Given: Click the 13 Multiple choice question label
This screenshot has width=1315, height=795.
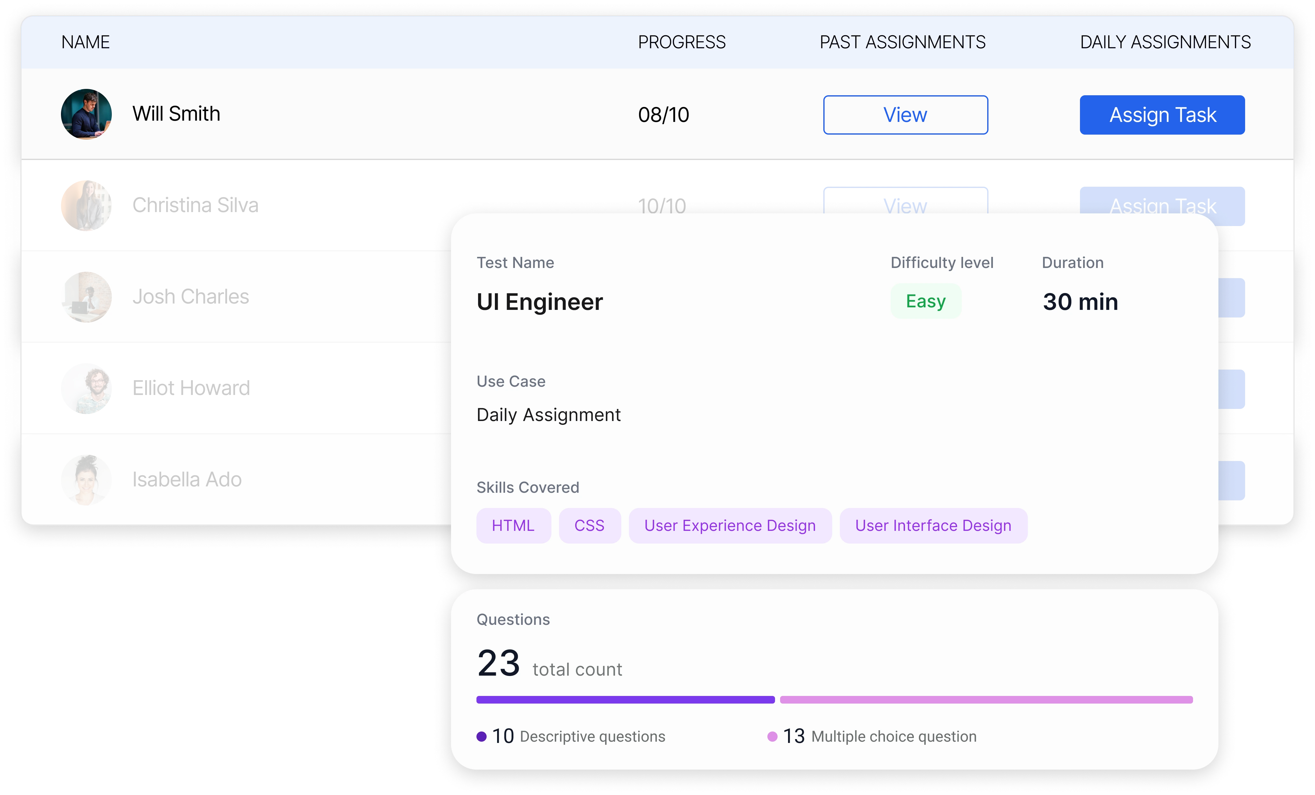Looking at the screenshot, I should tap(880, 736).
